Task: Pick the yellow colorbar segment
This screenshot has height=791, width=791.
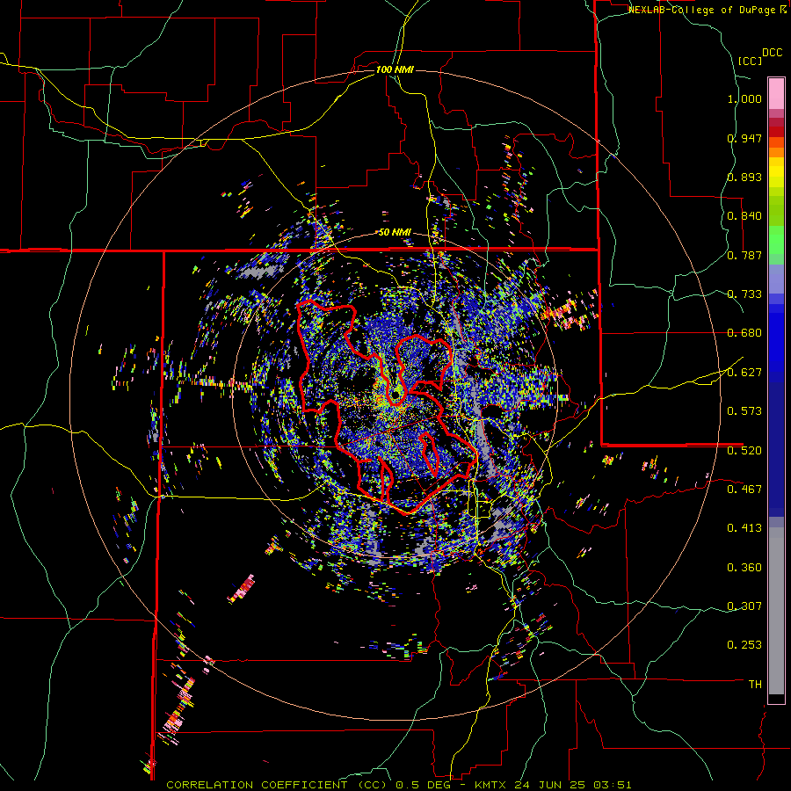Action: pos(776,172)
